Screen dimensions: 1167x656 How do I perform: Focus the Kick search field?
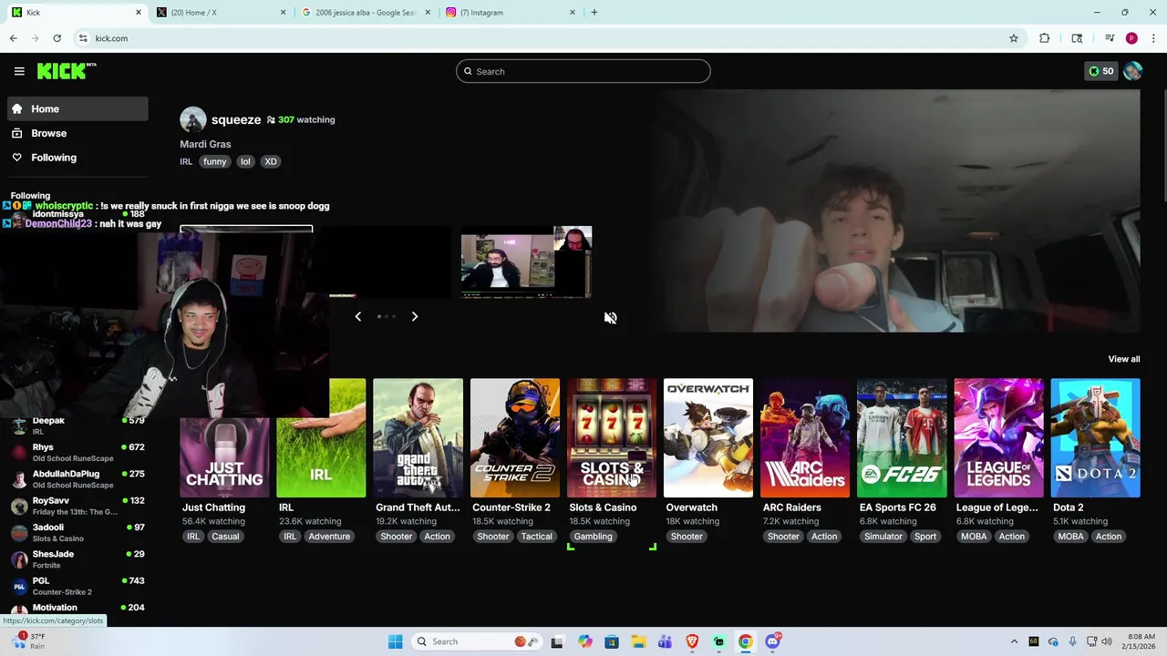point(583,71)
